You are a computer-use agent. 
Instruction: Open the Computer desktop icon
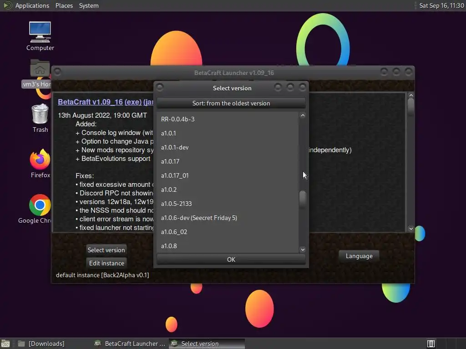tap(40, 36)
